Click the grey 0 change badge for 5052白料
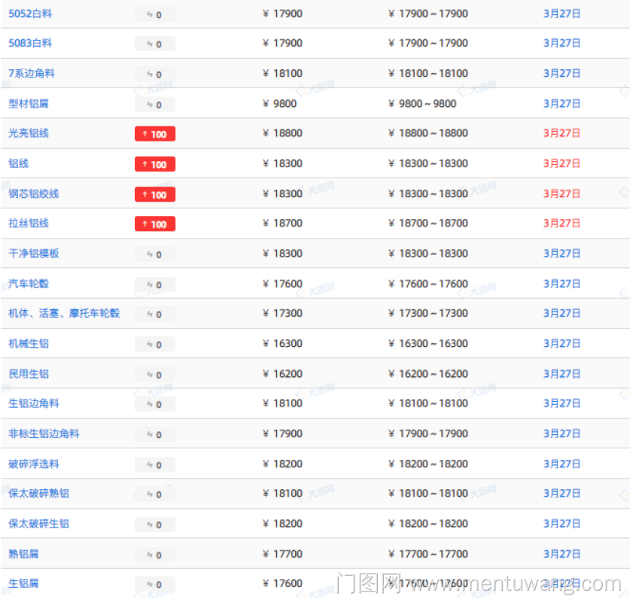Image resolution: width=630 pixels, height=602 pixels. click(154, 14)
